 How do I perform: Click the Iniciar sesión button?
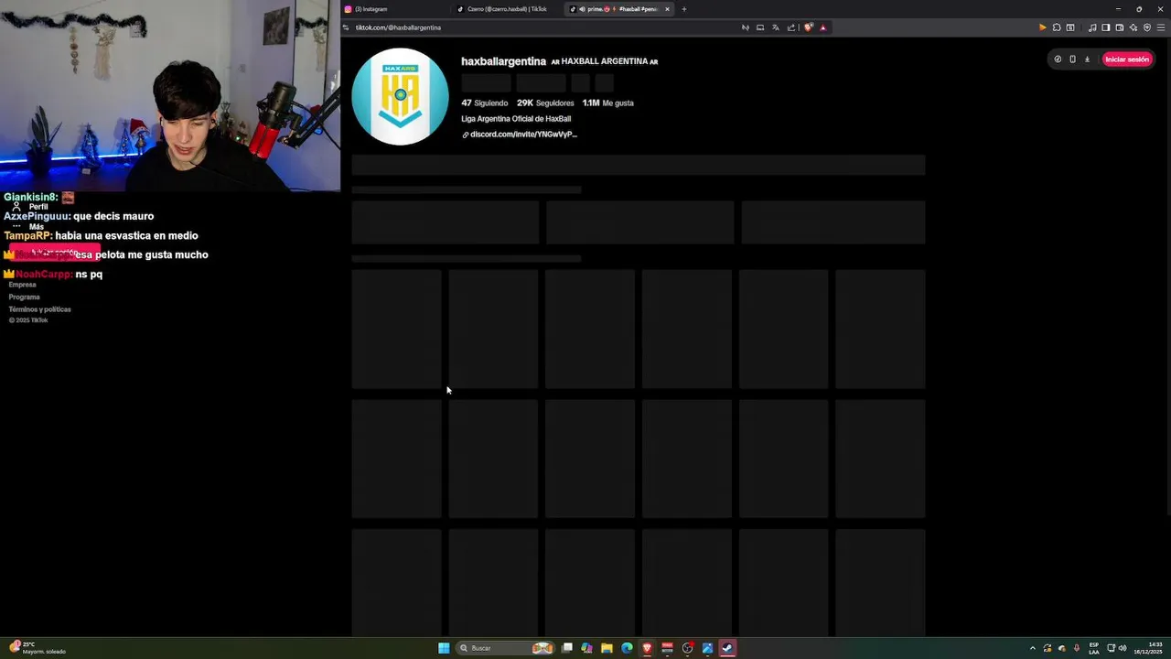[x=1127, y=59]
